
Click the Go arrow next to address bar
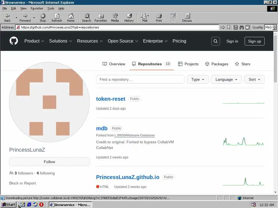pos(223,27)
